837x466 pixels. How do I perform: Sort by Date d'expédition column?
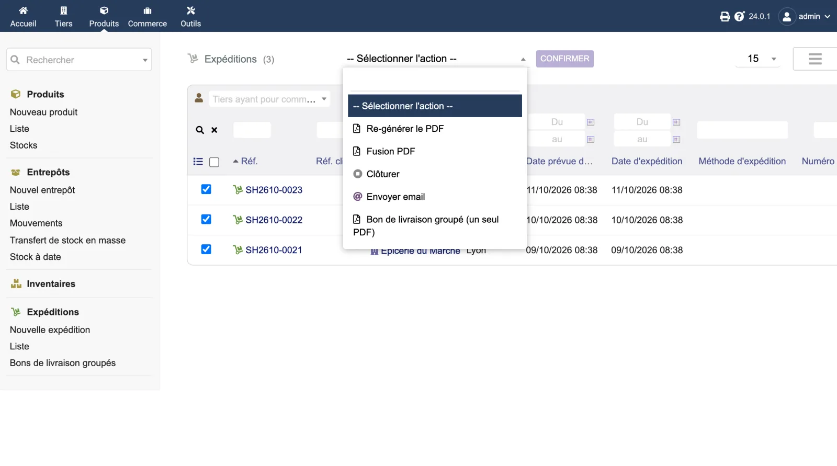pos(647,161)
